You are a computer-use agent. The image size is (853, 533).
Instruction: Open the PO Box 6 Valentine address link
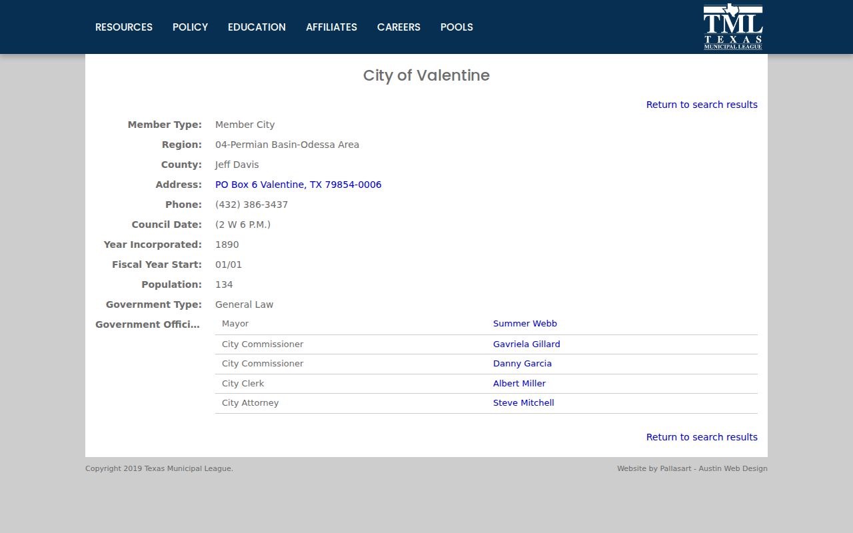click(298, 185)
